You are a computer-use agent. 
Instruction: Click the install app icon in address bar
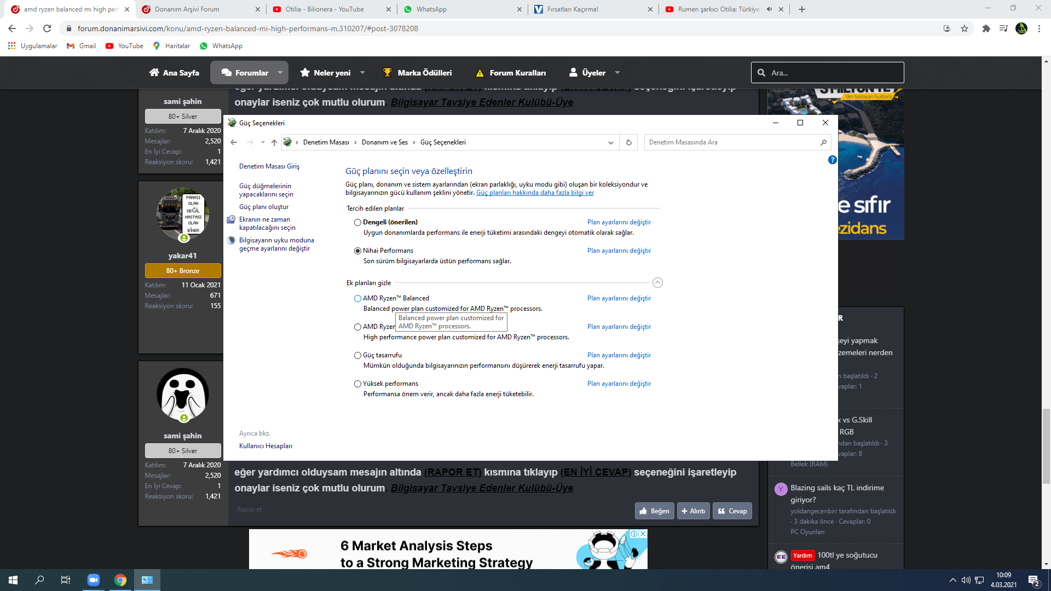tap(947, 28)
